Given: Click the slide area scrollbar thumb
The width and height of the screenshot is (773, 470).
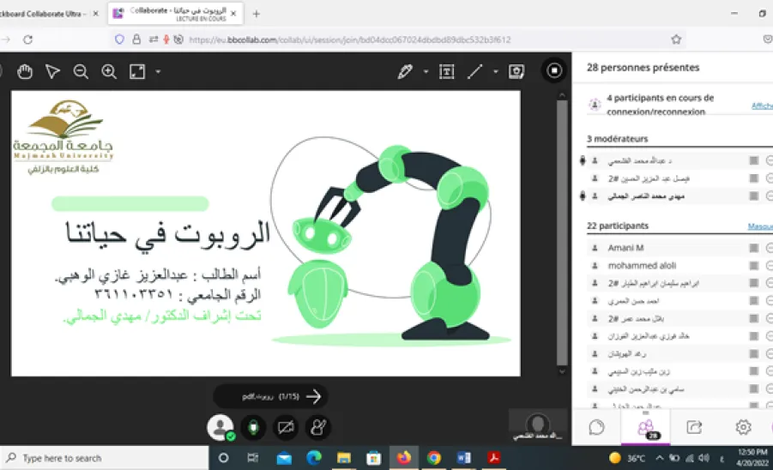Looking at the screenshot, I should point(562,232).
